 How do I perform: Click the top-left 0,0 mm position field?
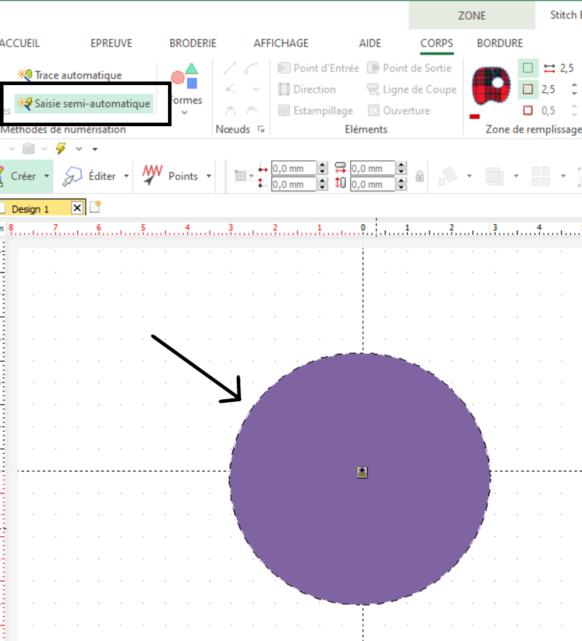293,169
